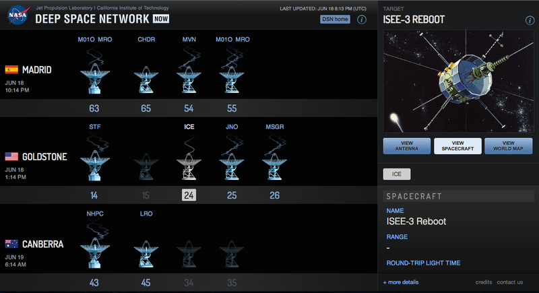The height and width of the screenshot is (293, 539).
Task: Click the SPACECRAFT section header
Action: [x=459, y=196]
